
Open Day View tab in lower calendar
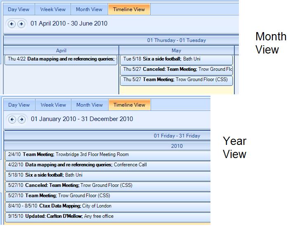pos(19,105)
